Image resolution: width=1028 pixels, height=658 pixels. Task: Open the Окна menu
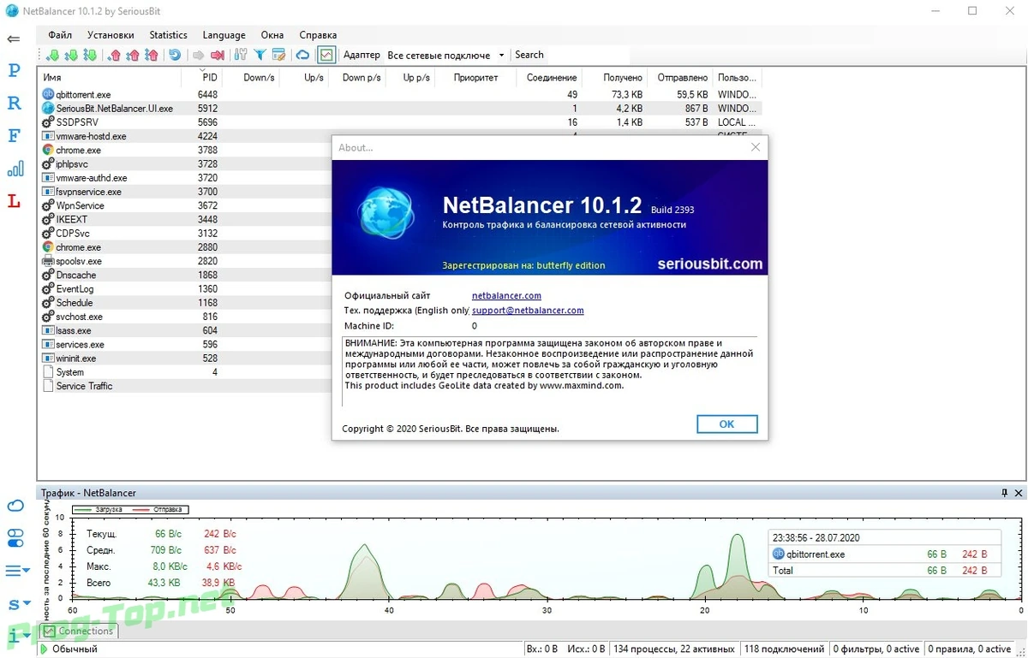point(272,35)
